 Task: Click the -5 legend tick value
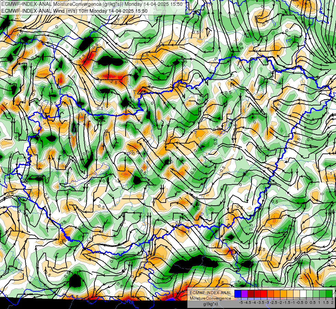241,302
